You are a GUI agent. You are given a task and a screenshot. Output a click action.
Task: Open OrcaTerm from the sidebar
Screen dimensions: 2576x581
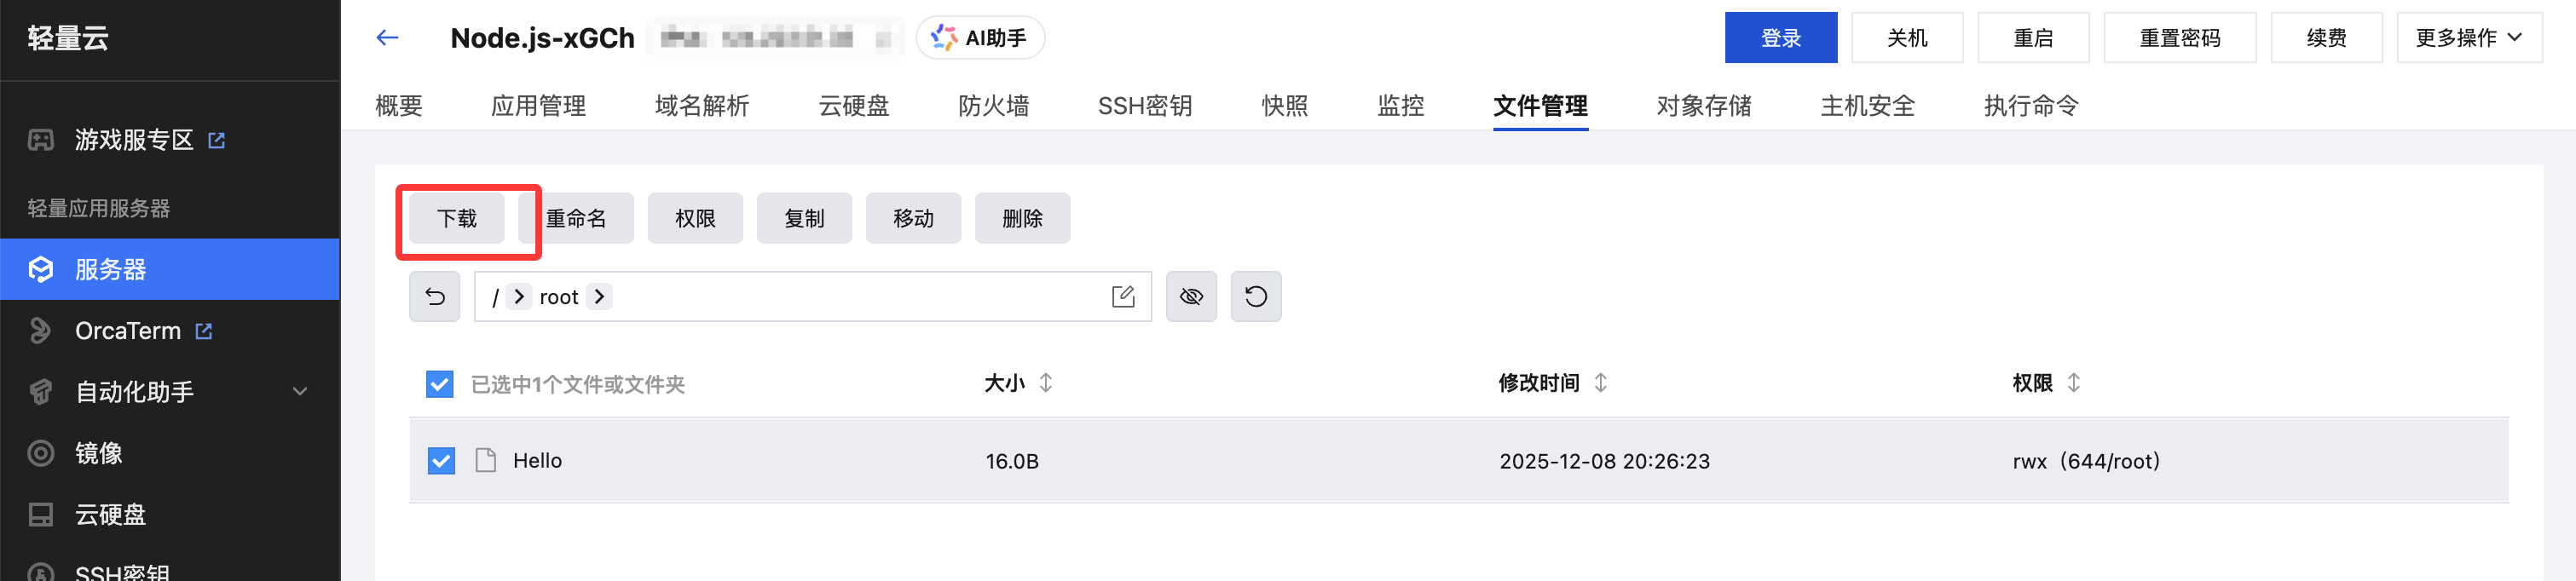tap(128, 331)
